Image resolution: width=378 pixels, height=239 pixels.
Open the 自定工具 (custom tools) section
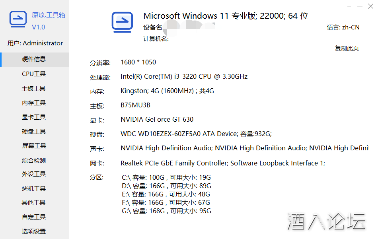pos(33,217)
